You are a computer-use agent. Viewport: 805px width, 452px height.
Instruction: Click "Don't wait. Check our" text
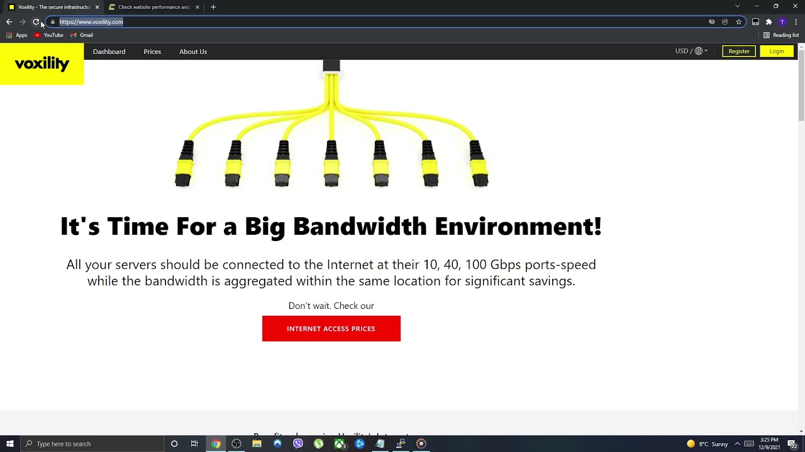click(331, 306)
